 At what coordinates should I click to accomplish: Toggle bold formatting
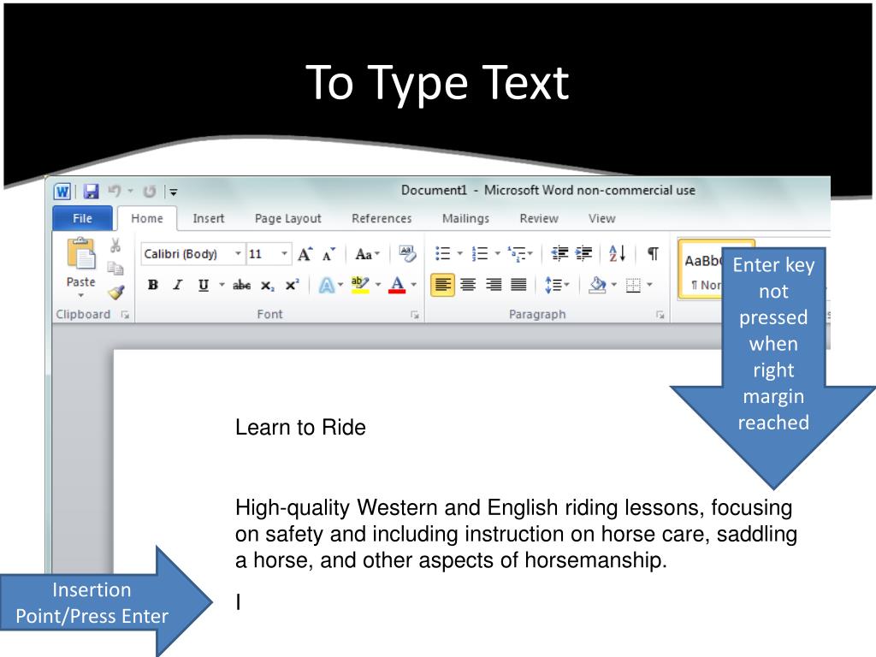click(x=152, y=285)
